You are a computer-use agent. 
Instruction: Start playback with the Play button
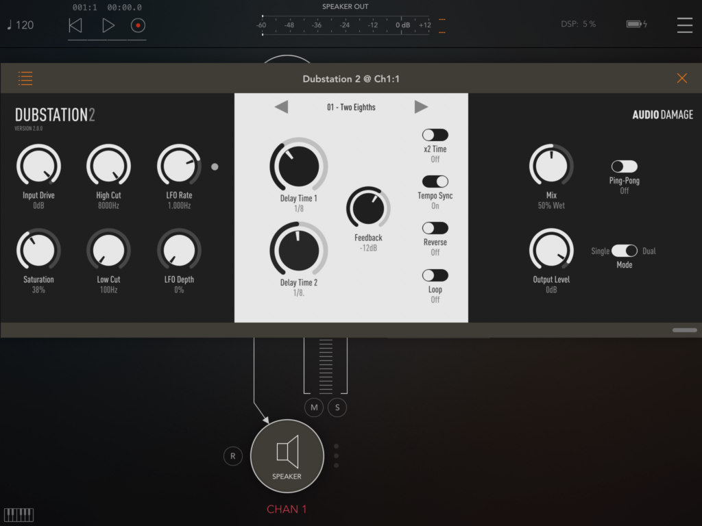[x=108, y=25]
